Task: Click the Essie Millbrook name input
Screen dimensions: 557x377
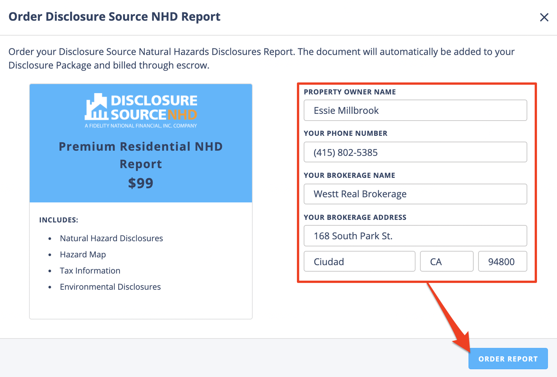Action: (x=415, y=110)
